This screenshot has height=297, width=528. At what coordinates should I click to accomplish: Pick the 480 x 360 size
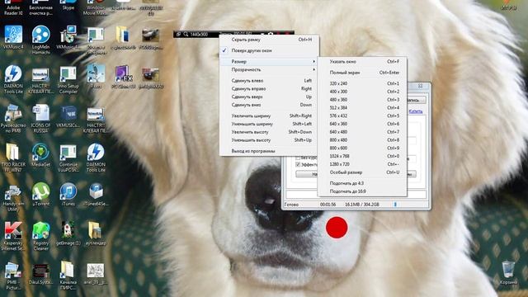[x=362, y=99]
